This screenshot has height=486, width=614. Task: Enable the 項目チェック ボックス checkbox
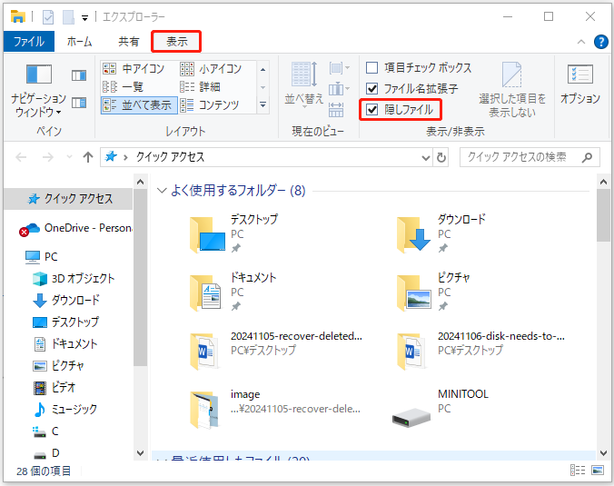tap(371, 68)
